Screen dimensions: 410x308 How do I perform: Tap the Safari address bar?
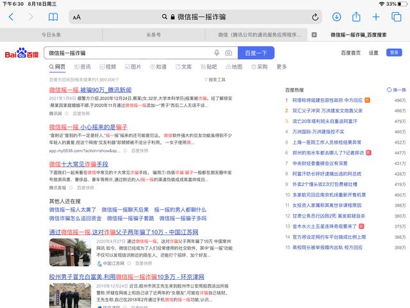195,17
